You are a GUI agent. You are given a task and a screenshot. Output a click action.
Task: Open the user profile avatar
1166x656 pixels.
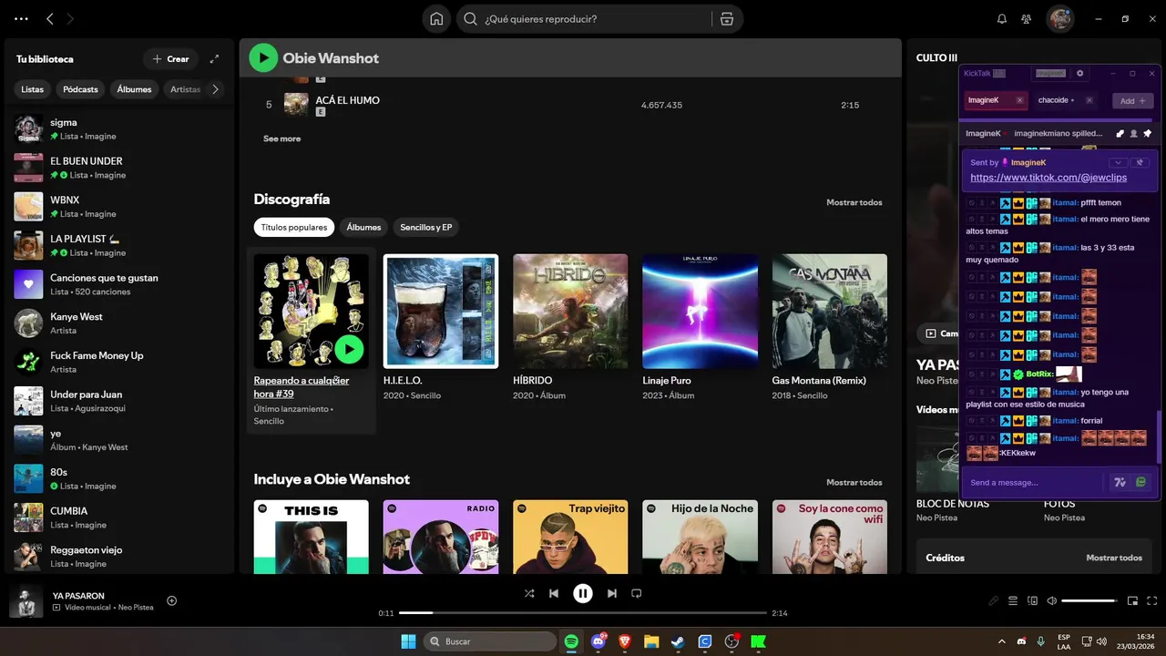pyautogui.click(x=1059, y=18)
